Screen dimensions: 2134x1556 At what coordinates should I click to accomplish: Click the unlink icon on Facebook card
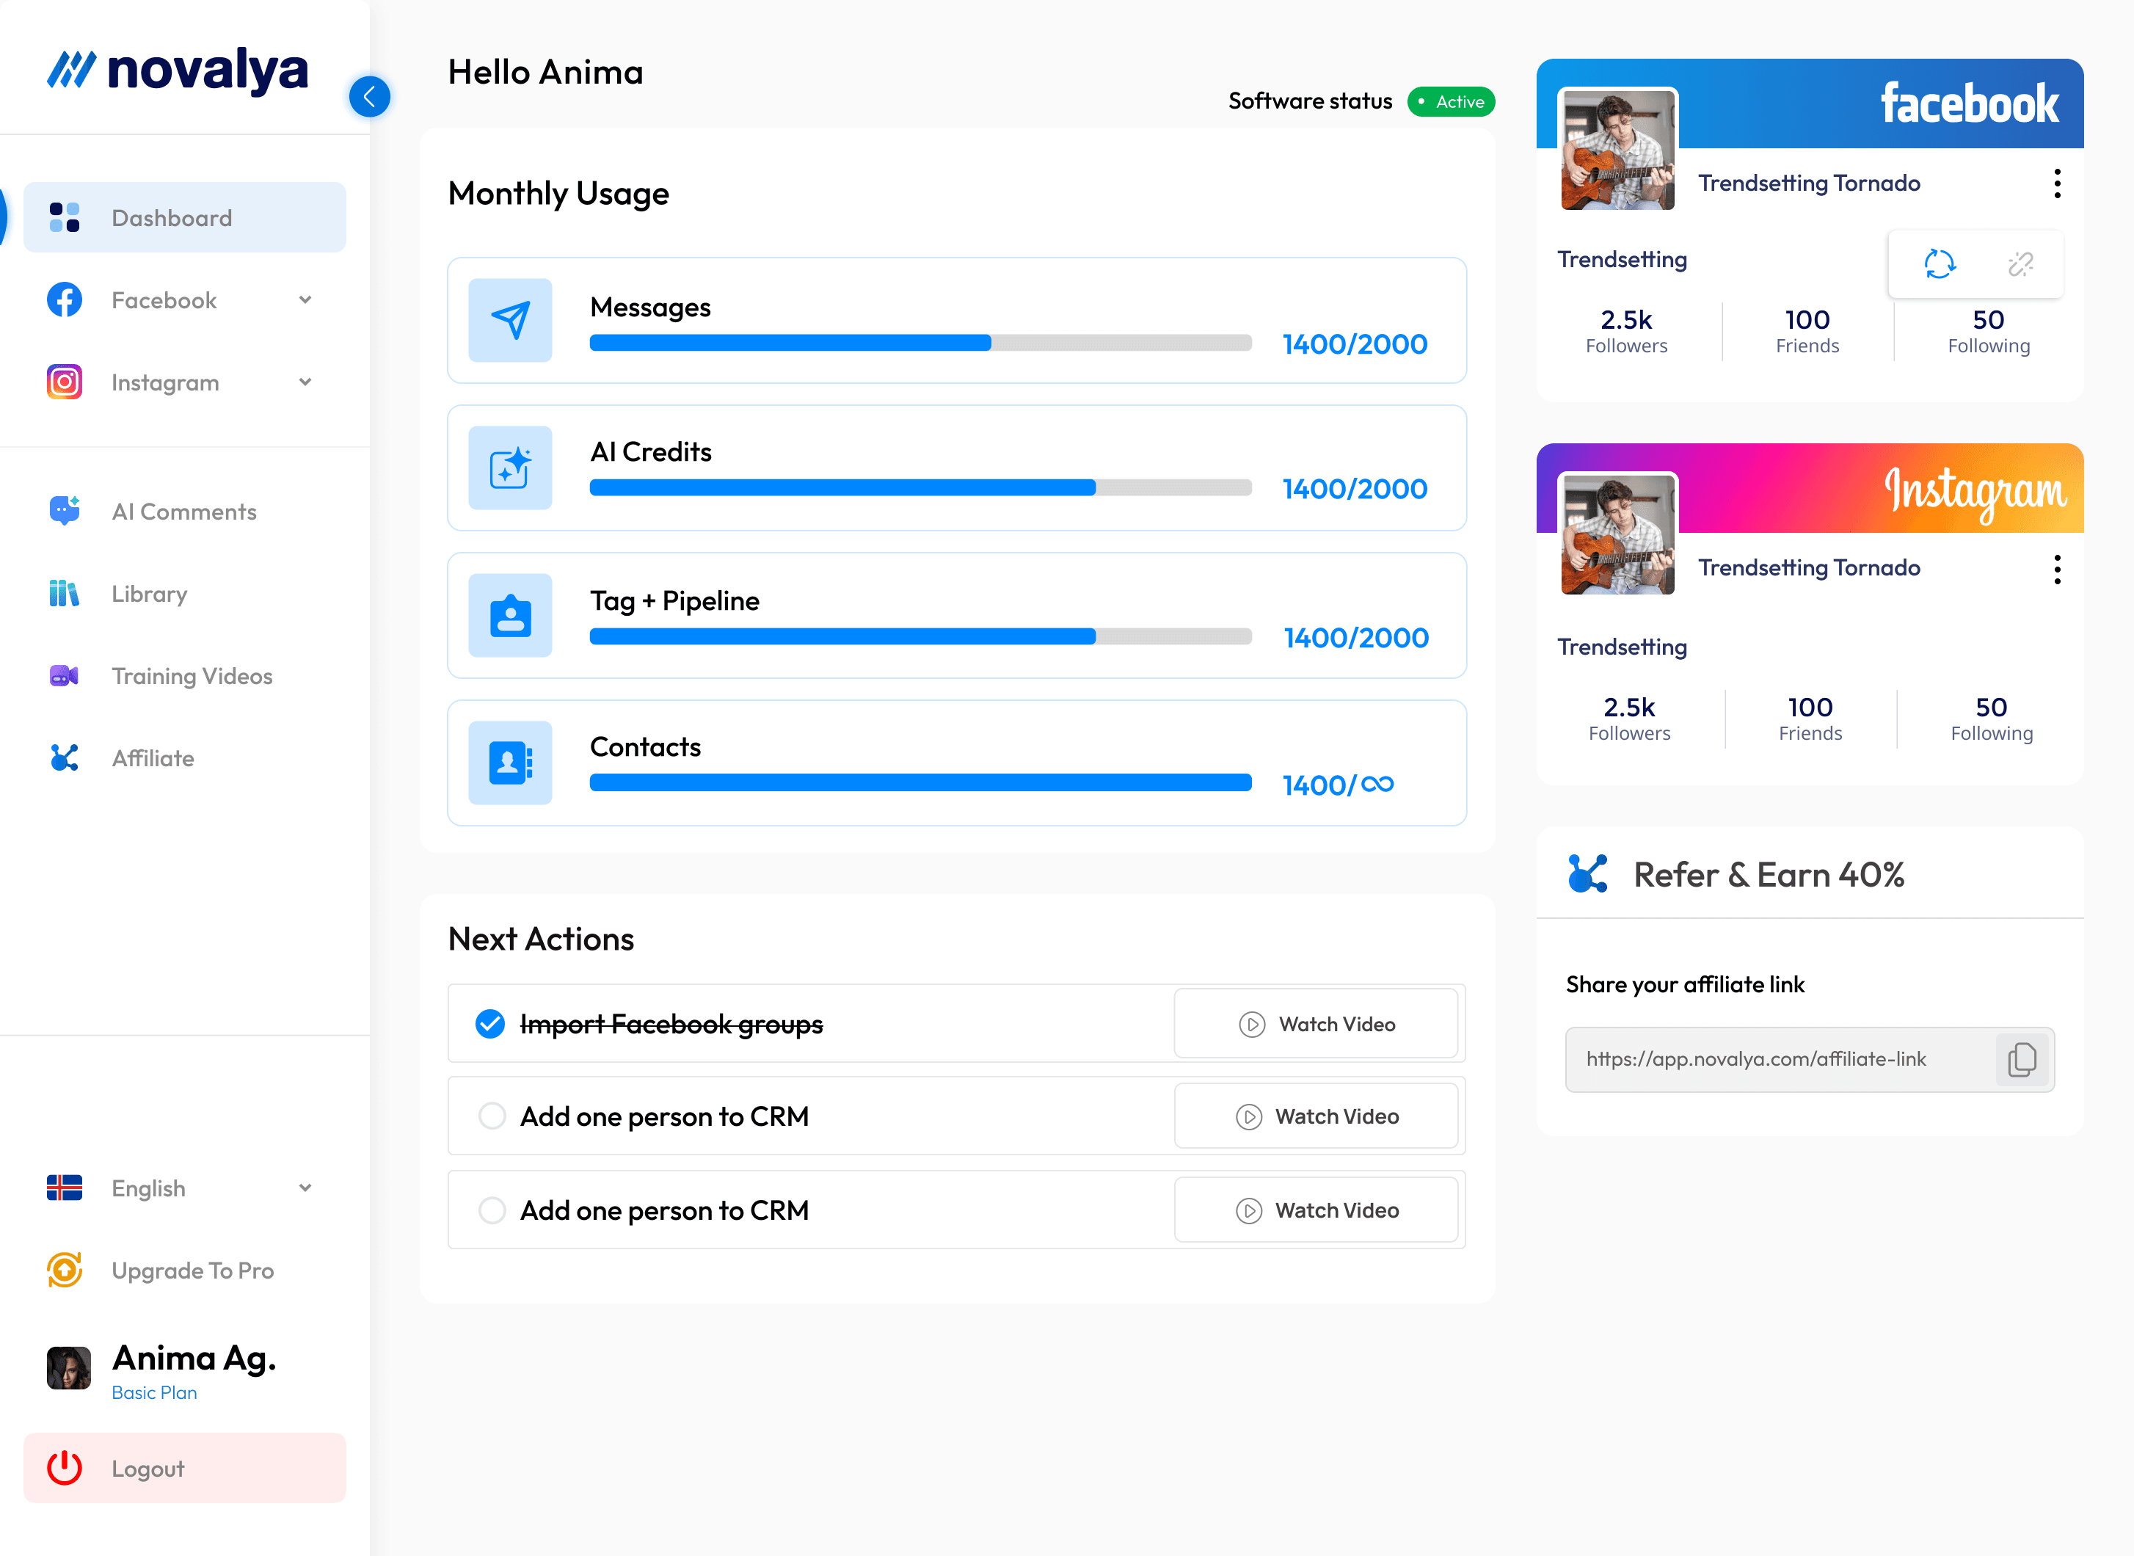coord(2020,263)
